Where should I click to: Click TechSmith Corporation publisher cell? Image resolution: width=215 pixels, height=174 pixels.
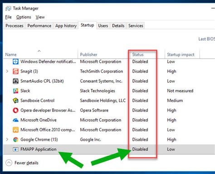[x=102, y=71]
